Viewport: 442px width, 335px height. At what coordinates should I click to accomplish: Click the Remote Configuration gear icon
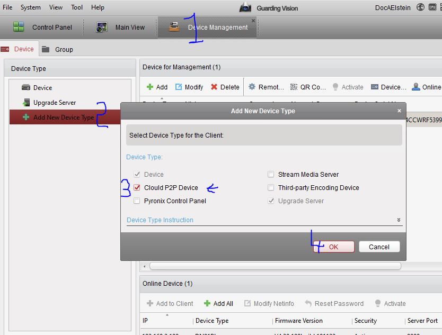[x=252, y=87]
